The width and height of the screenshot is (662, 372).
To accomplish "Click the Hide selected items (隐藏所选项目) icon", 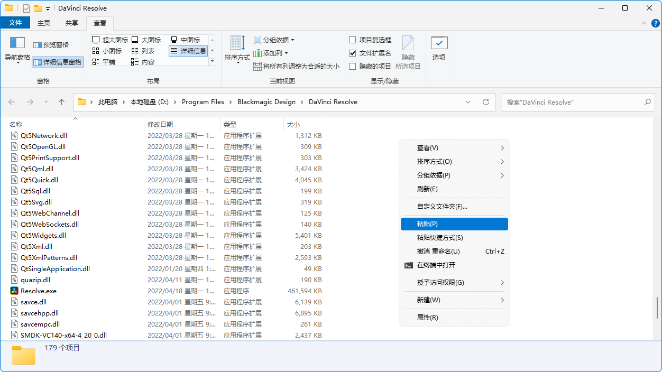I will pos(408,43).
